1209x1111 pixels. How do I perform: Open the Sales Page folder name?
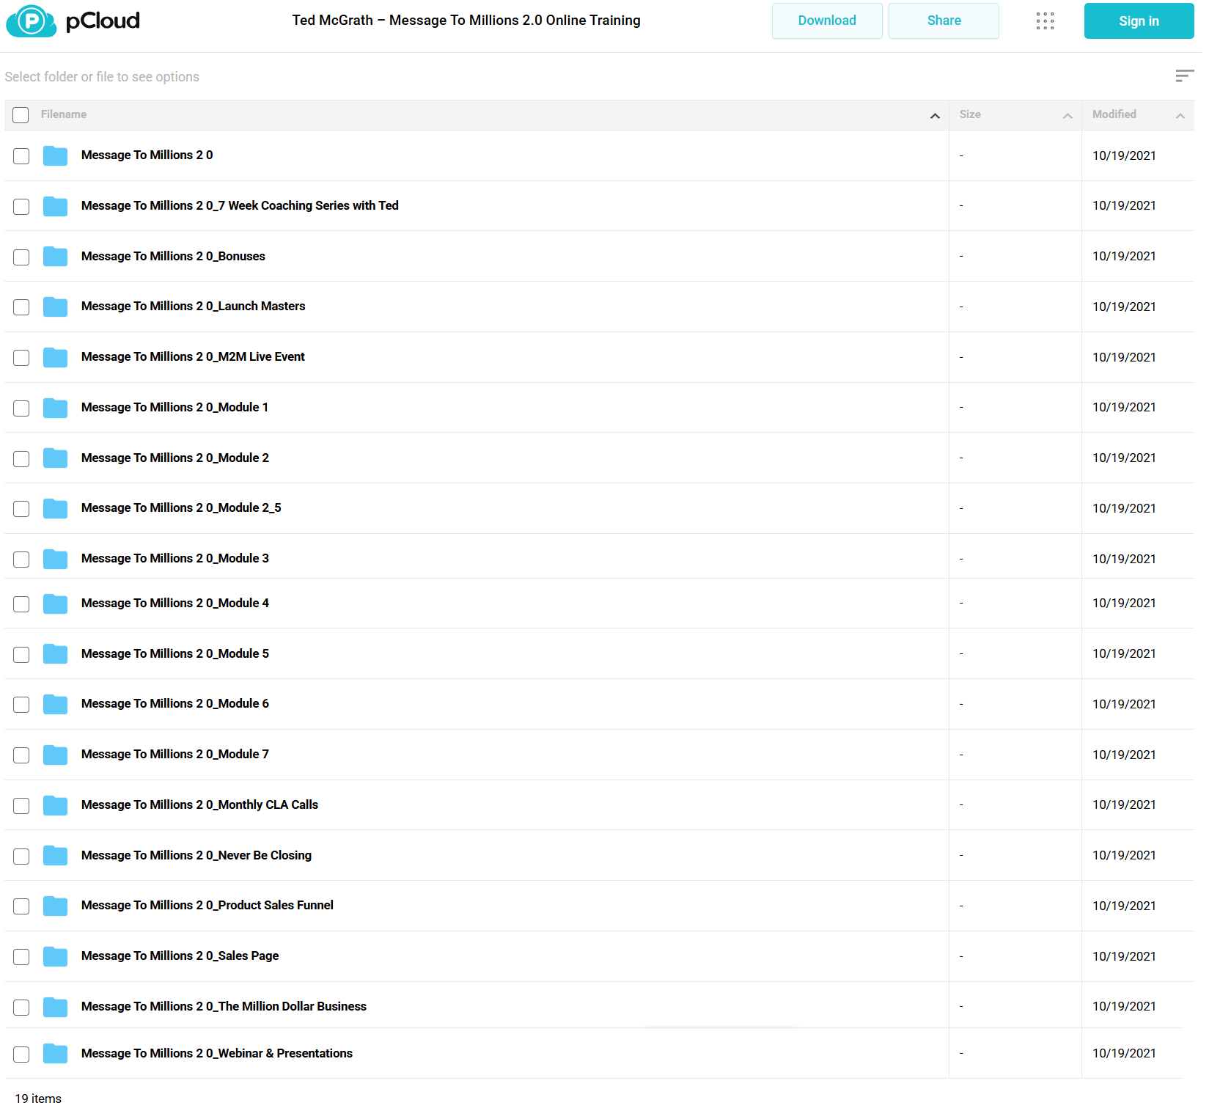point(180,956)
